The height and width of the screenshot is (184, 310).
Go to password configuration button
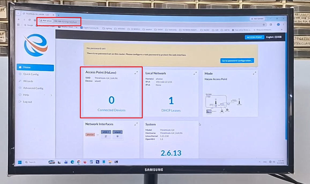[237, 61]
